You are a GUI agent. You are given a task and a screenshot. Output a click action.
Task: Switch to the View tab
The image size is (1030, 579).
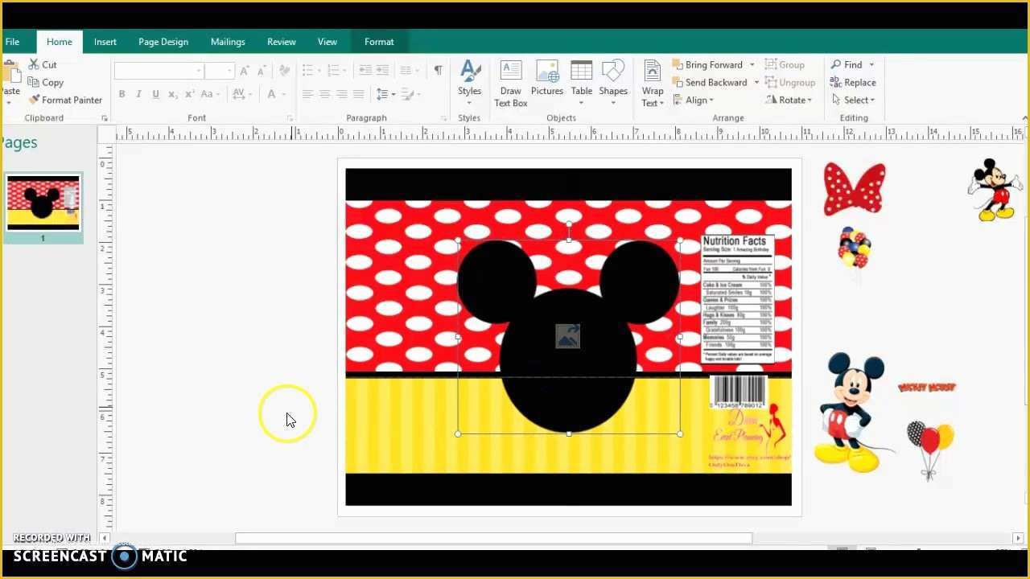pyautogui.click(x=328, y=42)
